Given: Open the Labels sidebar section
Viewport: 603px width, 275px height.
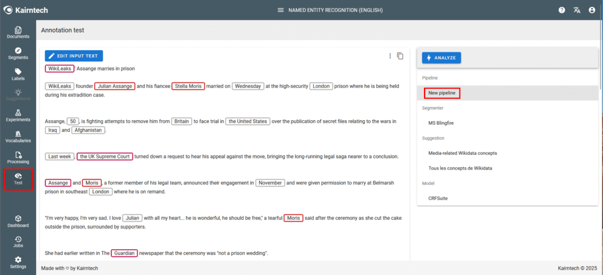Looking at the screenshot, I should 18,75.
